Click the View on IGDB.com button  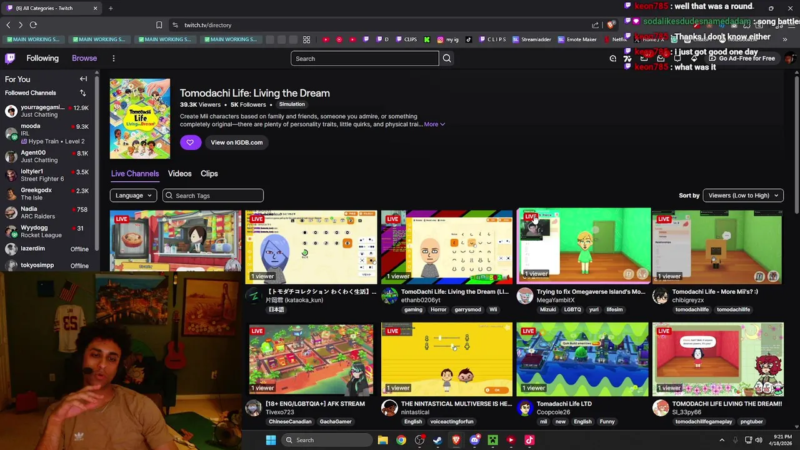[x=236, y=142]
